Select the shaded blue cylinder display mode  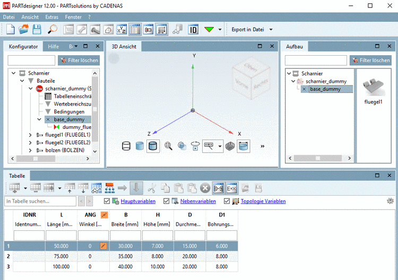[x=140, y=146]
